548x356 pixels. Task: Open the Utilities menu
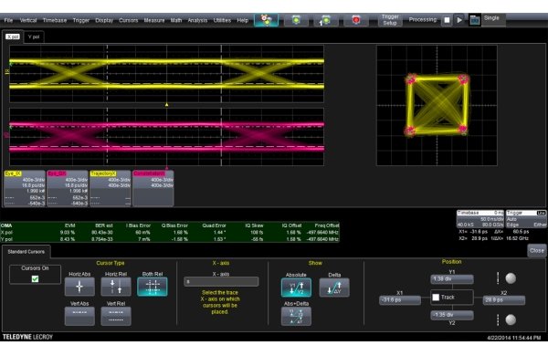(x=222, y=20)
